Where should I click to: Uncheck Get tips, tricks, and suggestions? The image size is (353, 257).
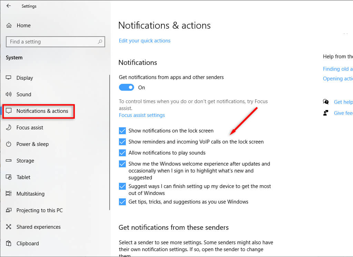pos(122,201)
